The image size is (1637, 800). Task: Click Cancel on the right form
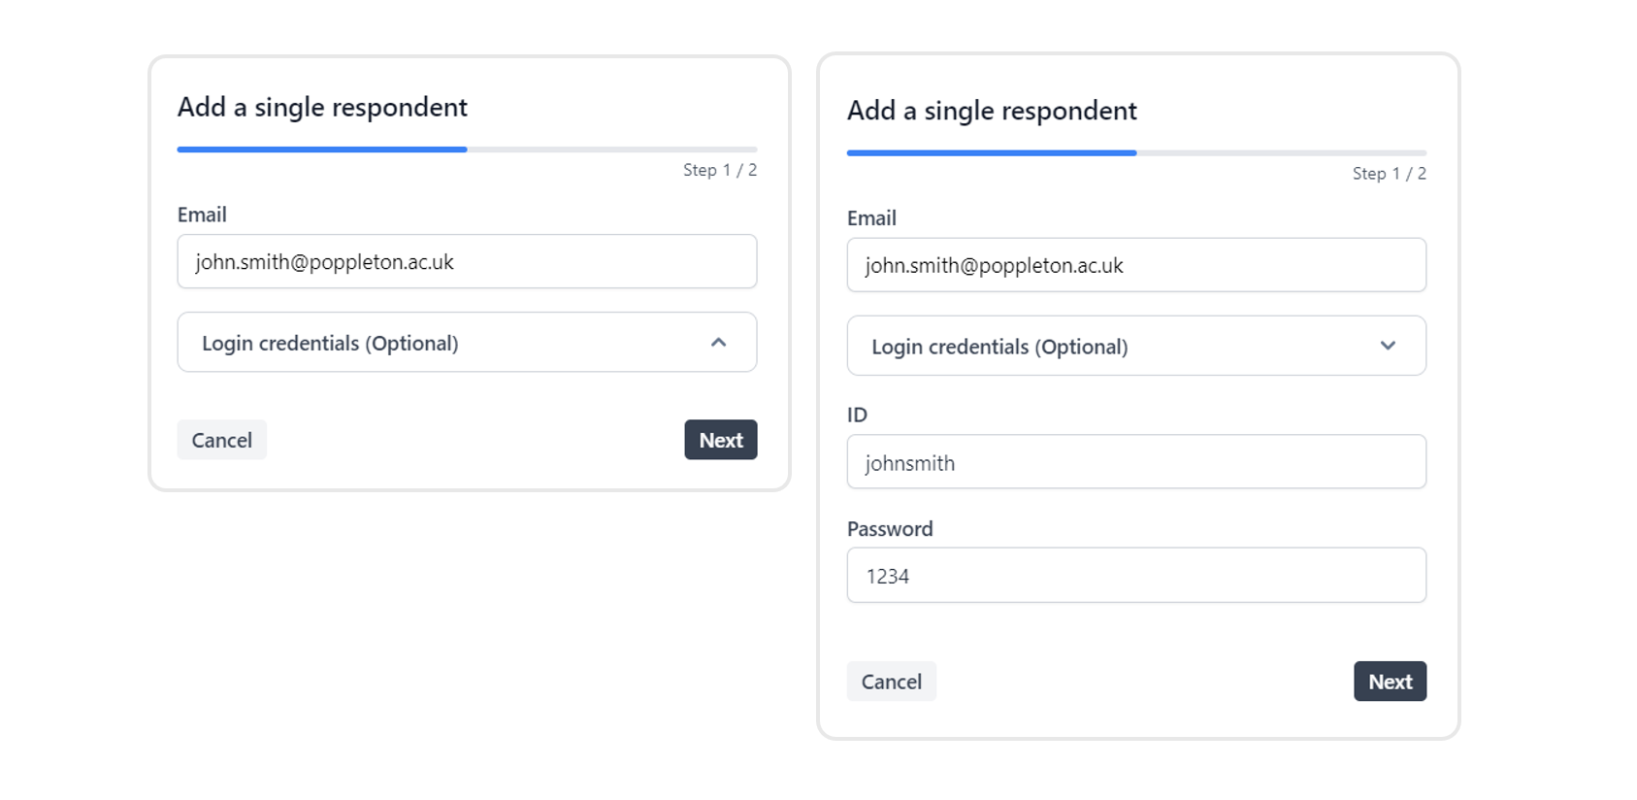891,681
